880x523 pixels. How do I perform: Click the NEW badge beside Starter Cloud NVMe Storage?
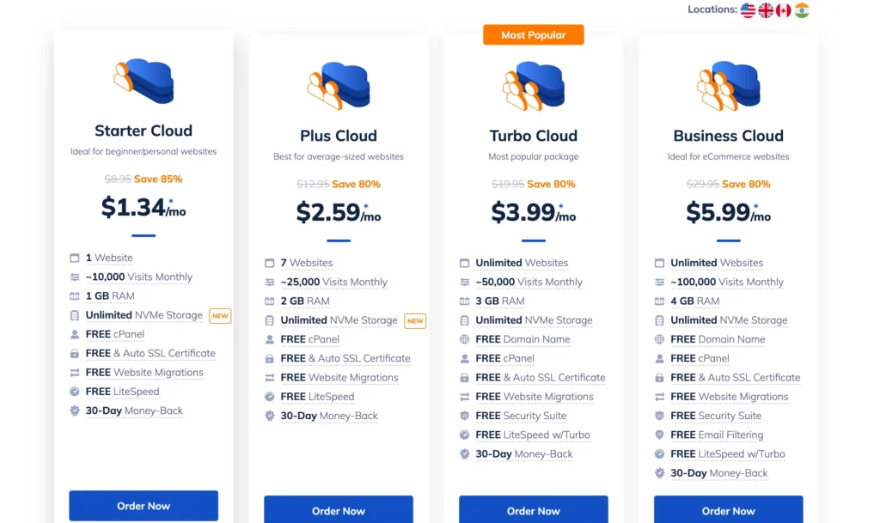pos(220,316)
